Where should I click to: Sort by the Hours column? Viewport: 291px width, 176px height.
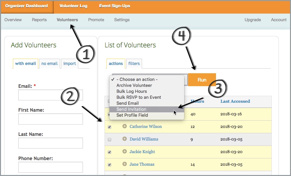pos(197,101)
